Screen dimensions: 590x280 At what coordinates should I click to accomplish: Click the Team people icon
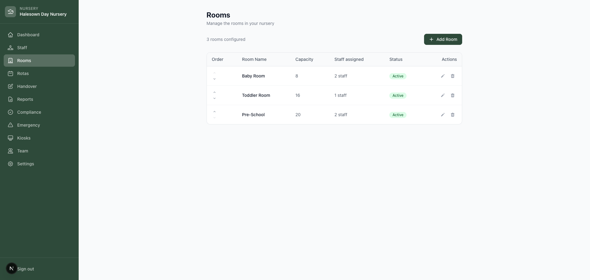coord(10,151)
